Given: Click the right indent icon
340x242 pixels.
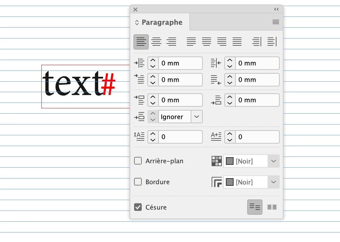Looking at the screenshot, I should coord(216,63).
